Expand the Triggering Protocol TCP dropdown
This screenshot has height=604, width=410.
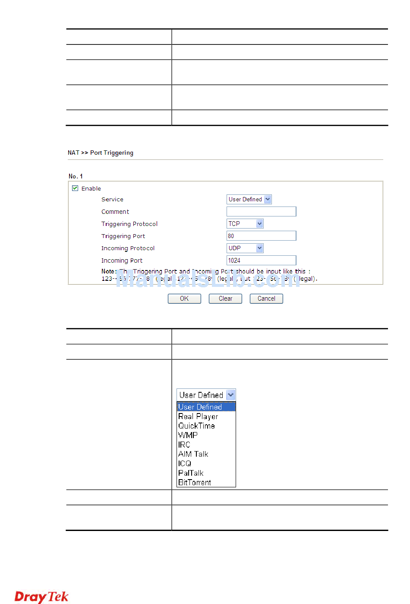tap(245, 224)
